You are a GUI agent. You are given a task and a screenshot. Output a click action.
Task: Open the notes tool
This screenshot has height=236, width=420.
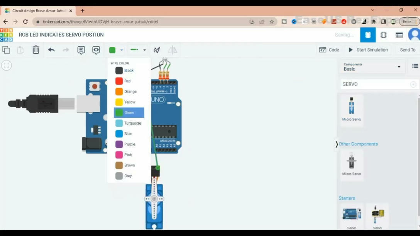(81, 50)
